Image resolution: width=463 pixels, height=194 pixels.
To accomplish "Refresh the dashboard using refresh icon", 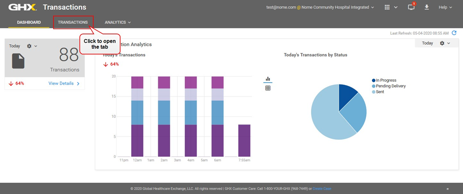I will (x=454, y=33).
